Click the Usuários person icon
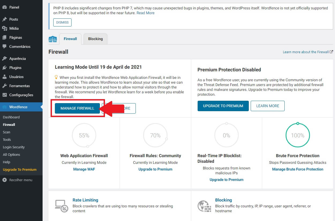Viewport: 335px width, 221px height. (4, 77)
